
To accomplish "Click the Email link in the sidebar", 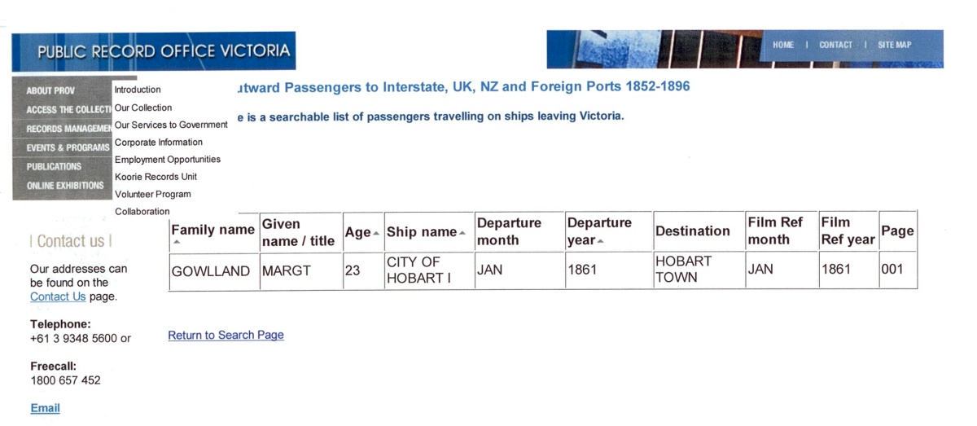I will coord(45,408).
